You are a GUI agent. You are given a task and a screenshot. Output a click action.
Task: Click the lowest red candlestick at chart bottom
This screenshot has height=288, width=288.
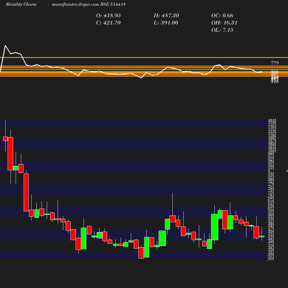[x=141, y=253]
